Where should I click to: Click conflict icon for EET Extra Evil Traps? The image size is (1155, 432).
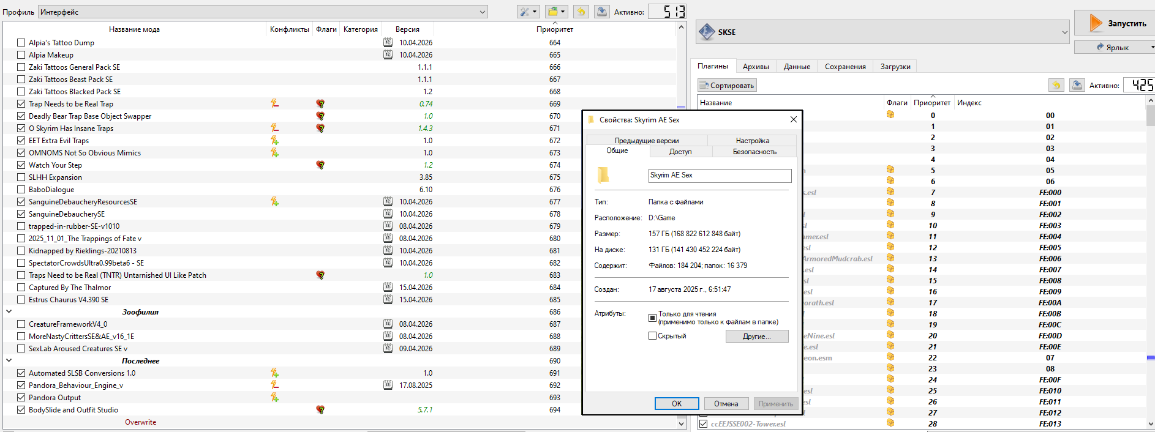[x=275, y=140]
